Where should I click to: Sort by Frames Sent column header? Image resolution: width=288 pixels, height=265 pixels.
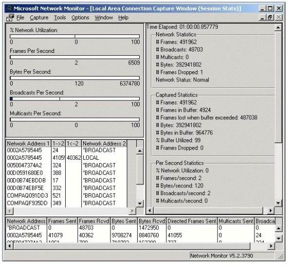click(62, 221)
